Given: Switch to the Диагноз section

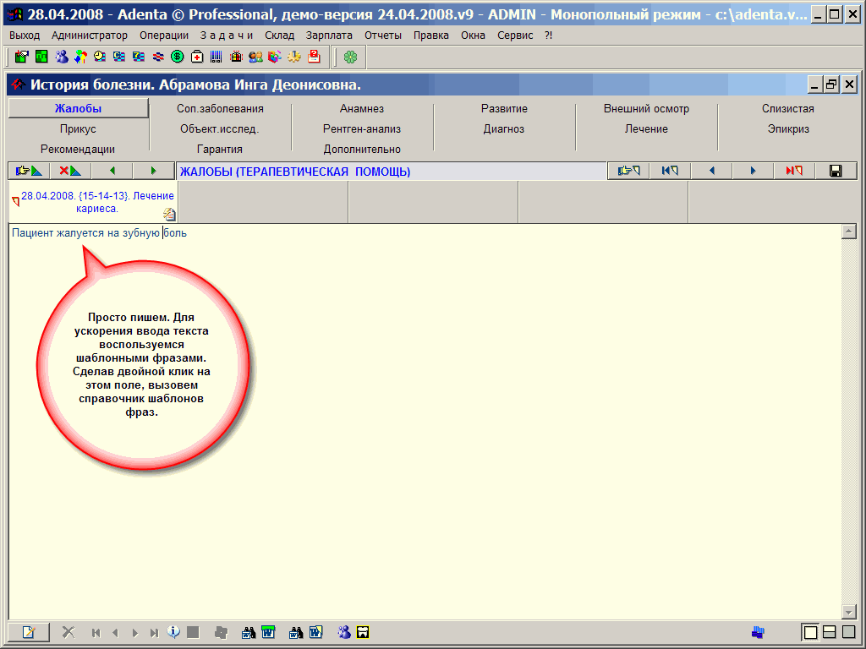Looking at the screenshot, I should coord(504,129).
